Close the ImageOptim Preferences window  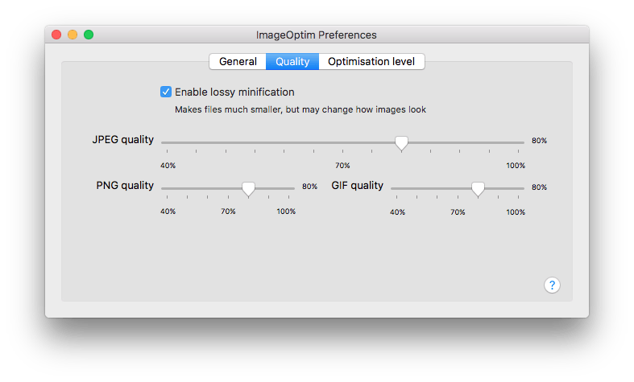click(56, 35)
